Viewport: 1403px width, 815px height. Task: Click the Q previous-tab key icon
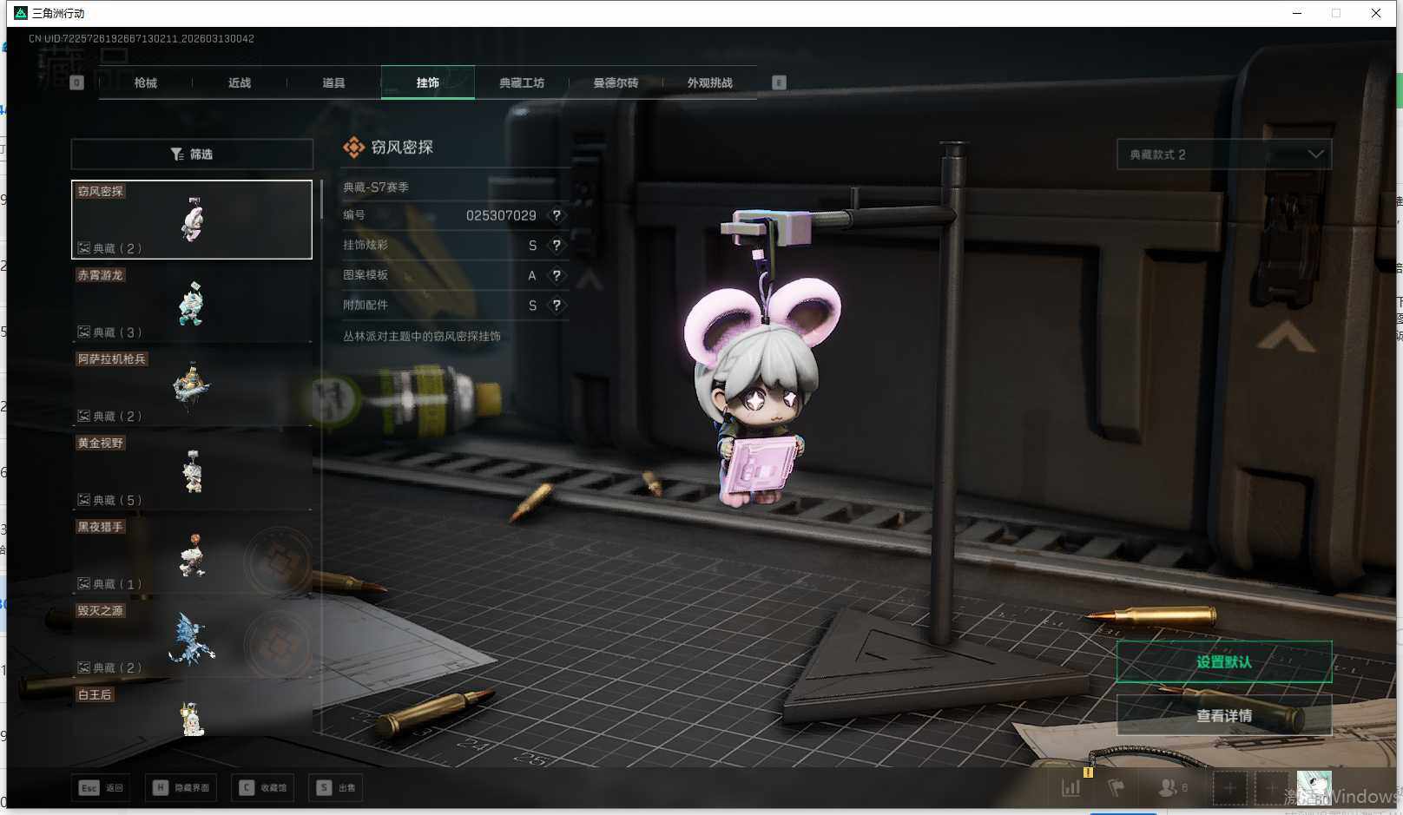pyautogui.click(x=76, y=83)
